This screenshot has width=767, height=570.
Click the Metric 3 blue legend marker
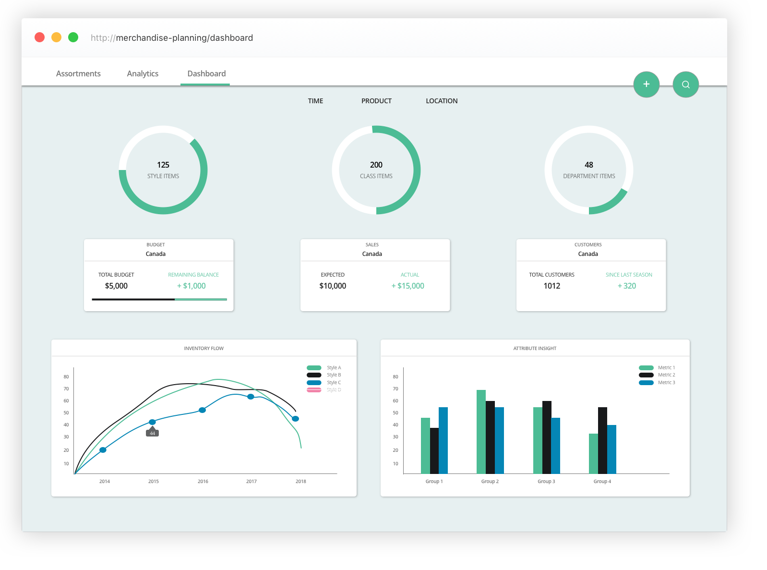[x=646, y=383]
